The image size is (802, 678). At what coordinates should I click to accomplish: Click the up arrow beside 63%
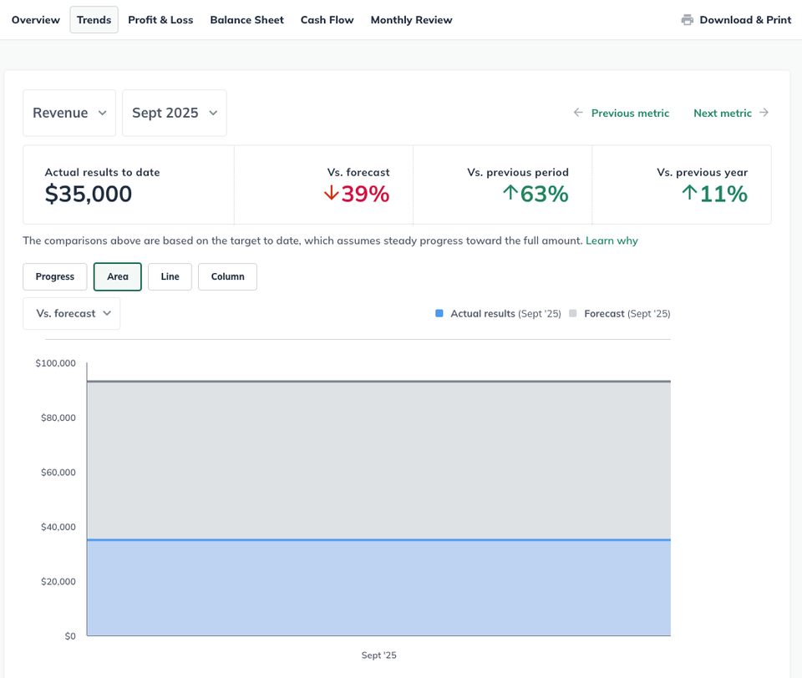[x=510, y=193]
